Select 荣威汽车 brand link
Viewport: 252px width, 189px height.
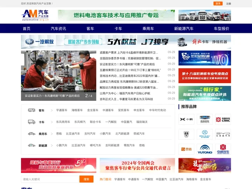(x=139, y=134)
